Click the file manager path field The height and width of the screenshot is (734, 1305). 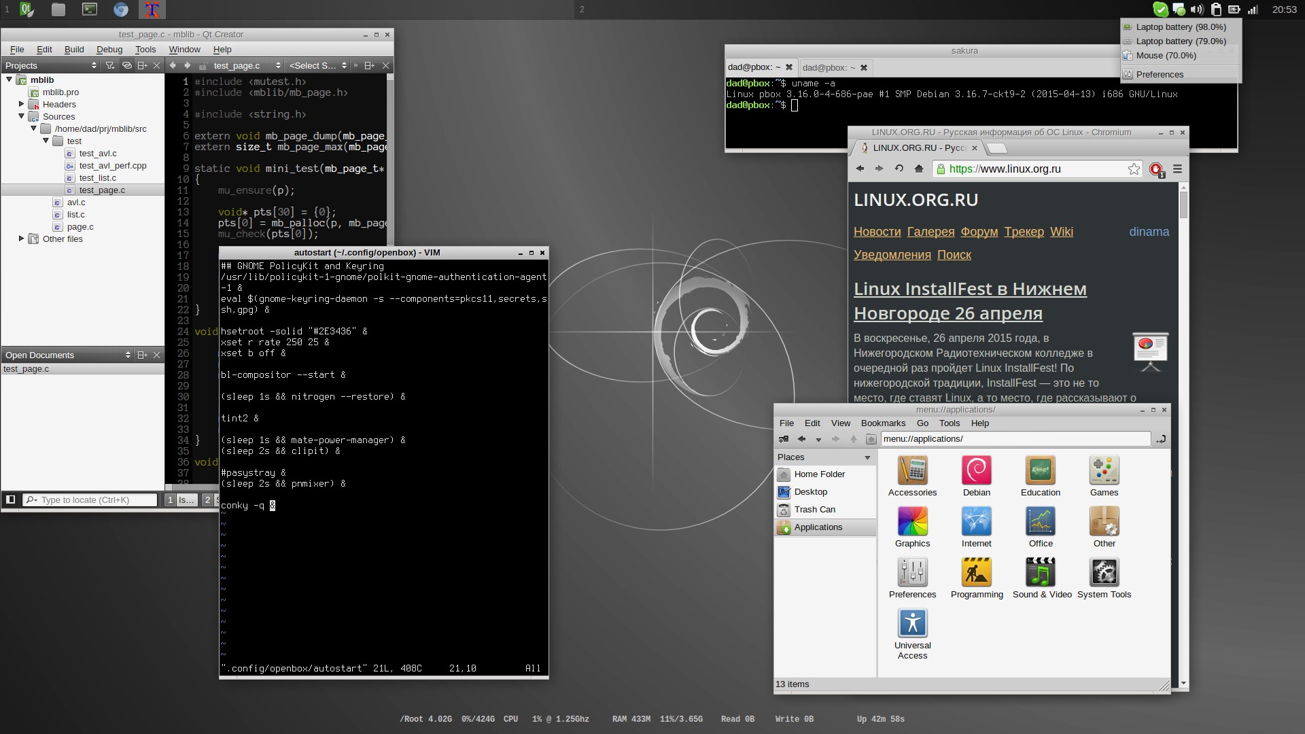pos(1015,439)
